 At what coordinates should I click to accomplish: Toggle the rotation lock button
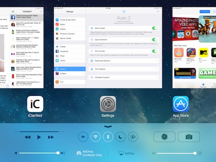pos(133,137)
